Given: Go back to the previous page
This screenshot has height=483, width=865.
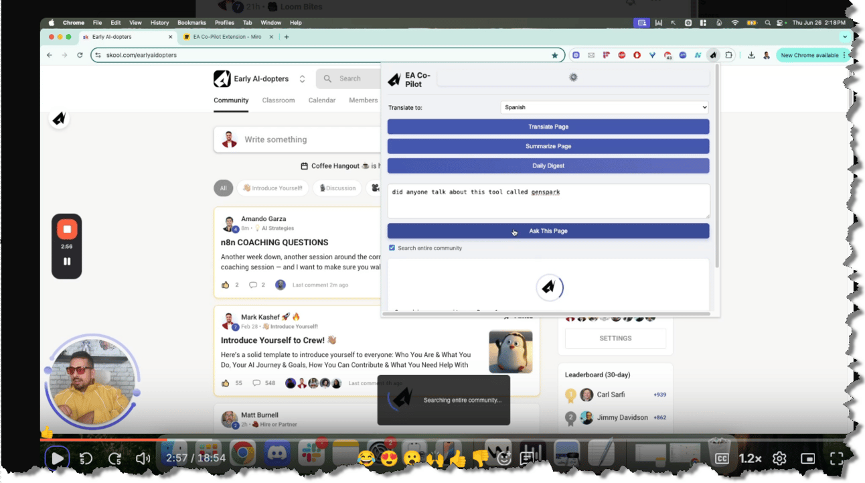Looking at the screenshot, I should [50, 55].
